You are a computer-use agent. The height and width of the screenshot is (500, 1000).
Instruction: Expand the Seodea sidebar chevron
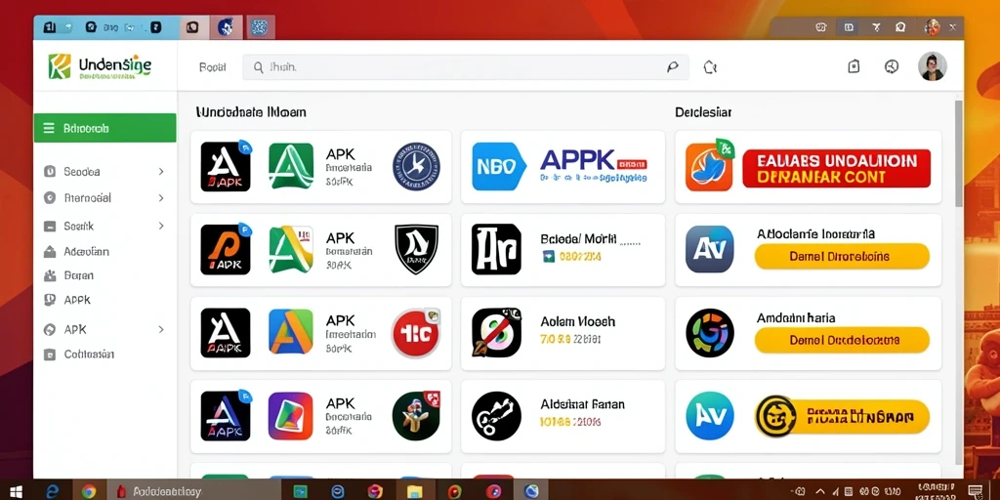[x=161, y=172]
